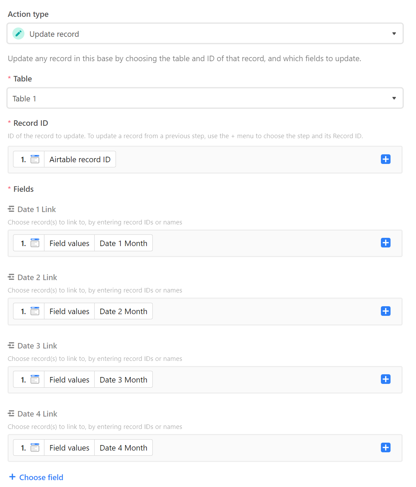The image size is (416, 487).
Task: Click the Date 4 Link field label
Action: (37, 414)
